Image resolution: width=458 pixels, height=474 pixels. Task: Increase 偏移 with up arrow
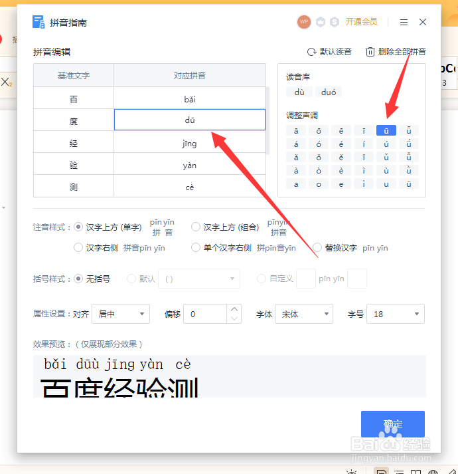click(234, 309)
